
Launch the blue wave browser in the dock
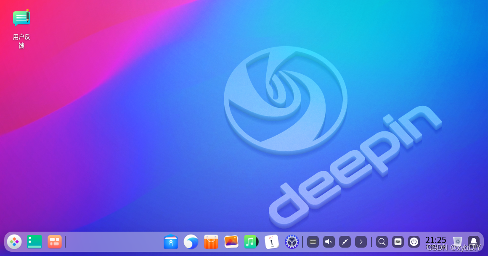coord(191,242)
